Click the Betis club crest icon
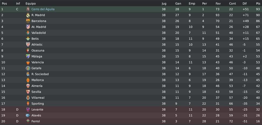 click(x=28, y=39)
